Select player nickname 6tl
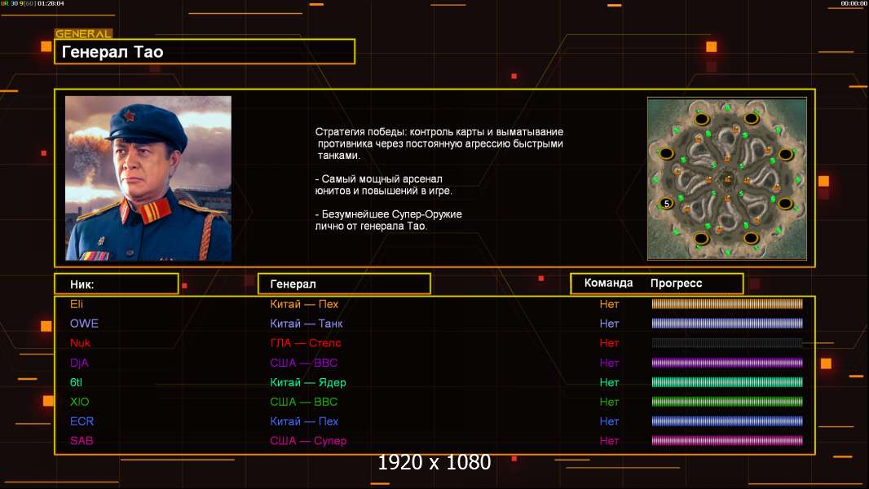Viewport: 869px width, 489px height. click(76, 382)
